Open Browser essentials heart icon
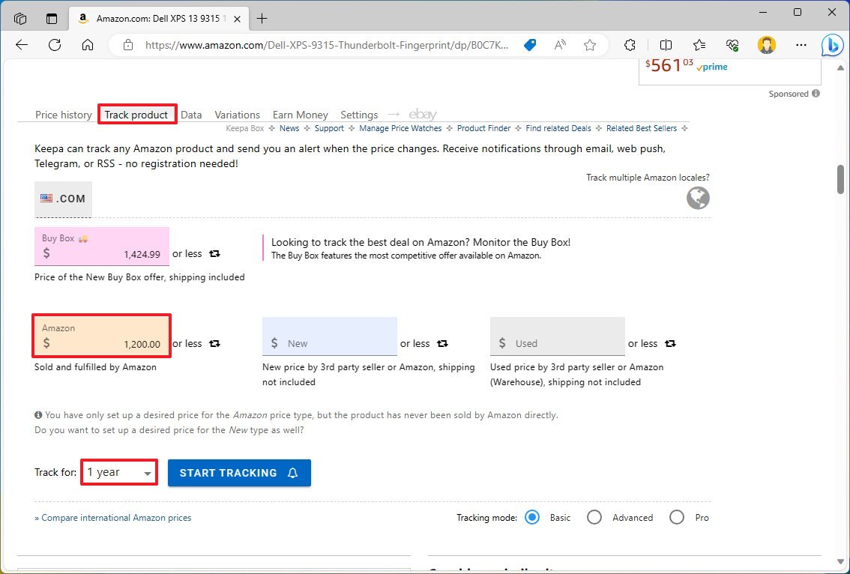This screenshot has width=850, height=574. (x=732, y=45)
